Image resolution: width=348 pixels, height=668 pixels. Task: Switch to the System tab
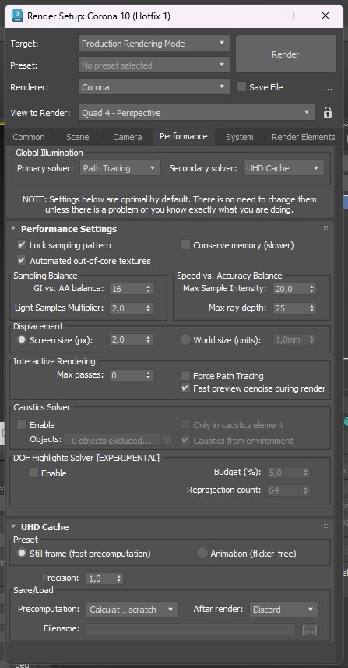click(x=239, y=137)
